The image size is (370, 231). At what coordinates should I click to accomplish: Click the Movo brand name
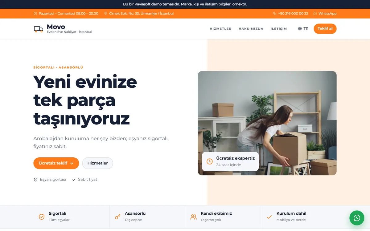point(56,27)
